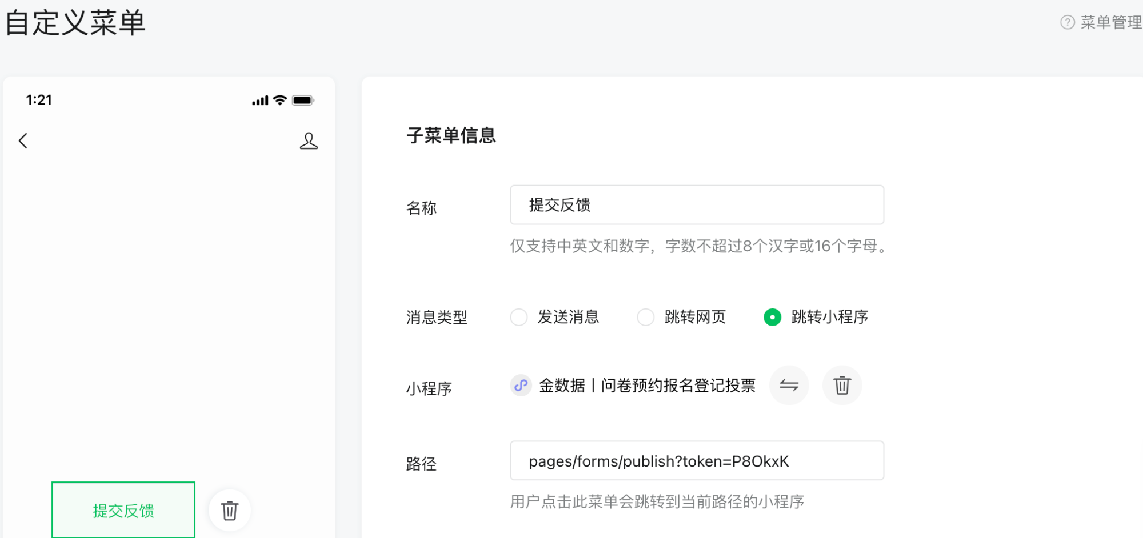Delete the 提交反馈 menu via trash icon
The height and width of the screenshot is (538, 1143).
coord(230,511)
